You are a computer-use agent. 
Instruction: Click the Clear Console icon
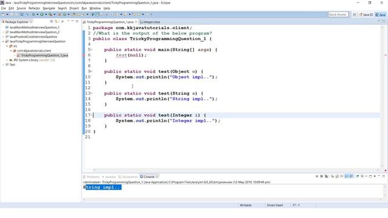coord(332,176)
